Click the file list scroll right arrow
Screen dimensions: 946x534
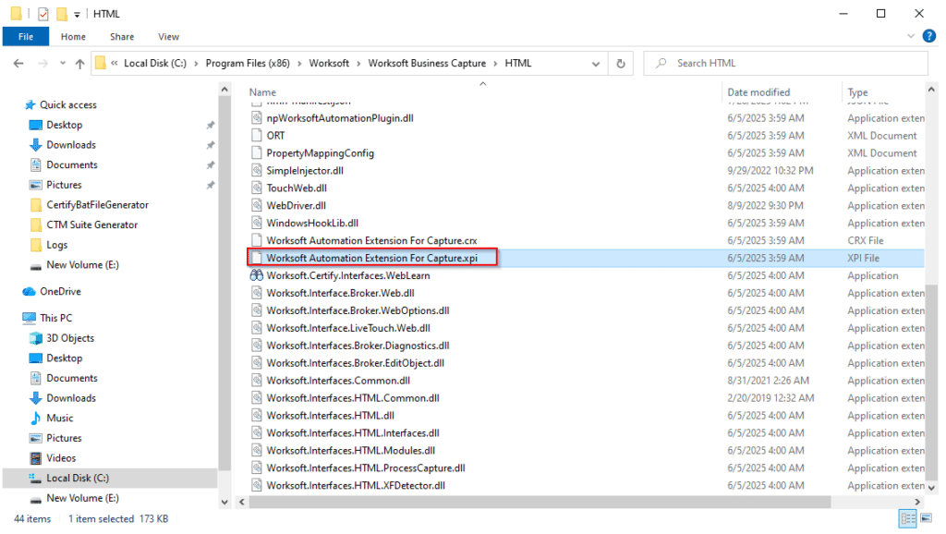click(917, 502)
